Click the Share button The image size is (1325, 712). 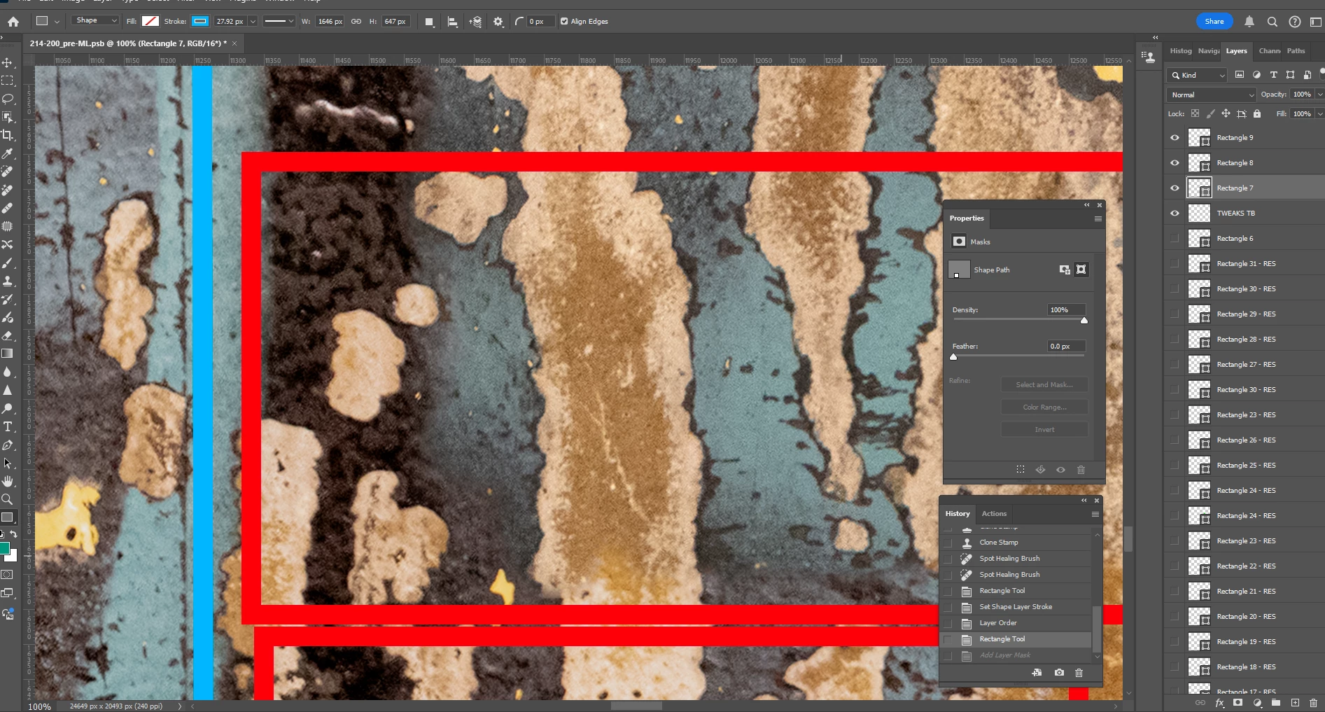point(1214,22)
